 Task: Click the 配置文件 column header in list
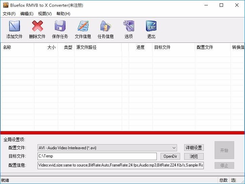(213, 47)
